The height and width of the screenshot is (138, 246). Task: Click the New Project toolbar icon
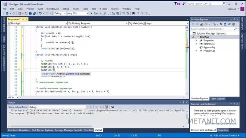(x=20, y=13)
